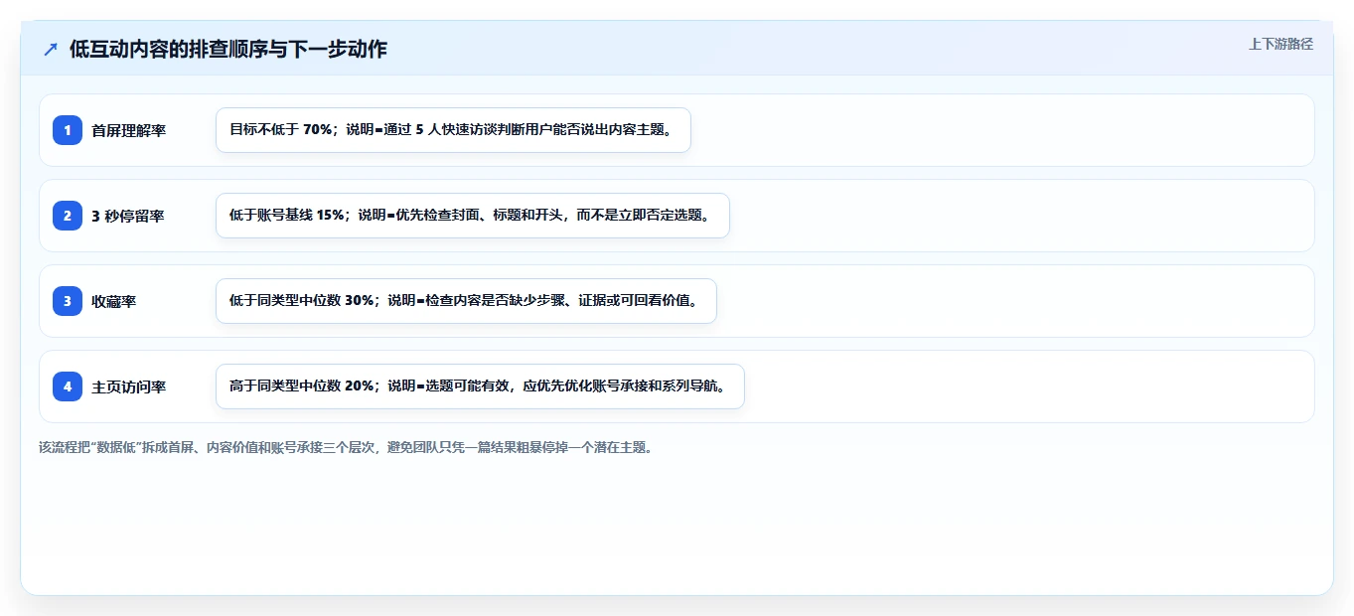Image resolution: width=1354 pixels, height=616 pixels.
Task: Click the footer text starting 该流程把
Action: tap(346, 447)
